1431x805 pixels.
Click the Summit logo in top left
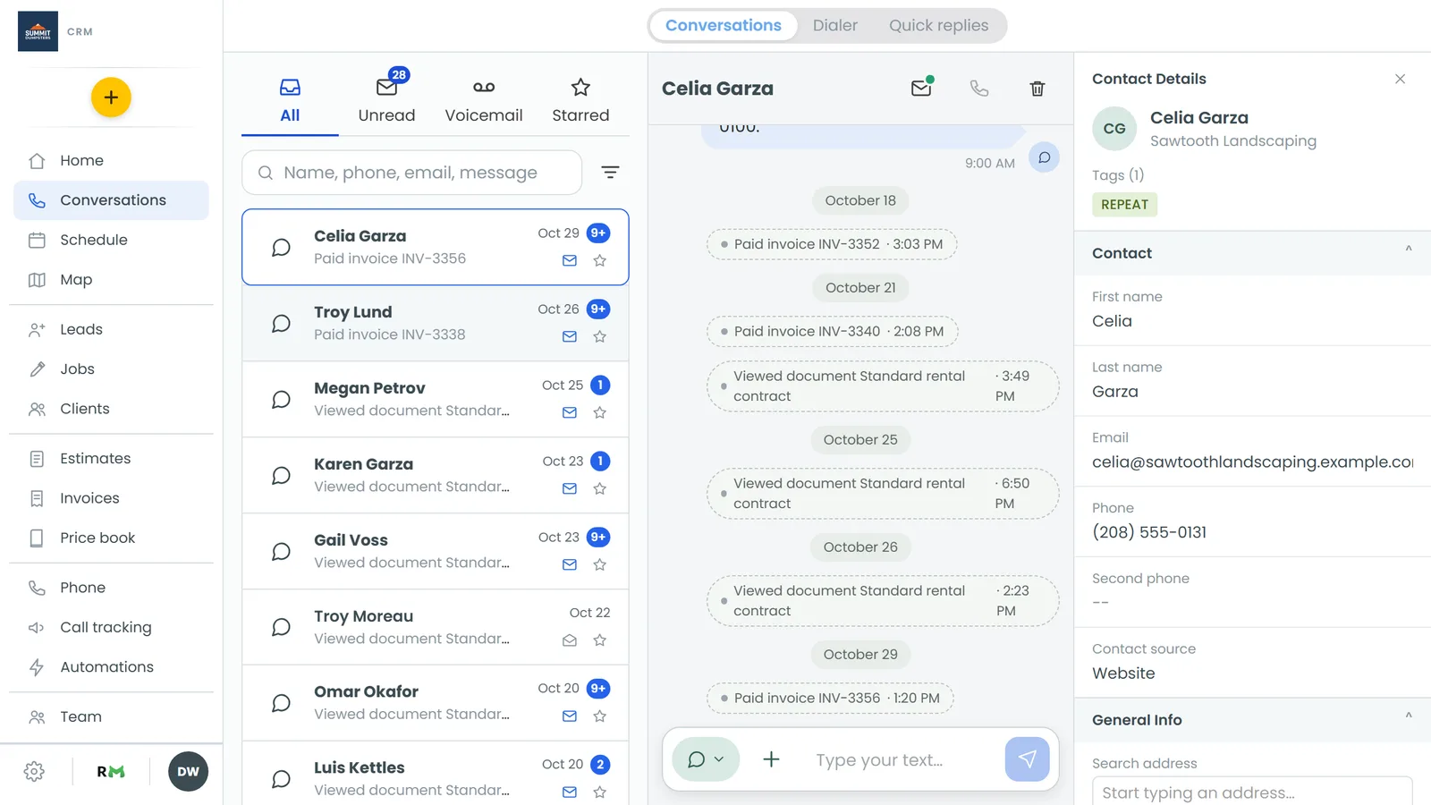pos(38,31)
